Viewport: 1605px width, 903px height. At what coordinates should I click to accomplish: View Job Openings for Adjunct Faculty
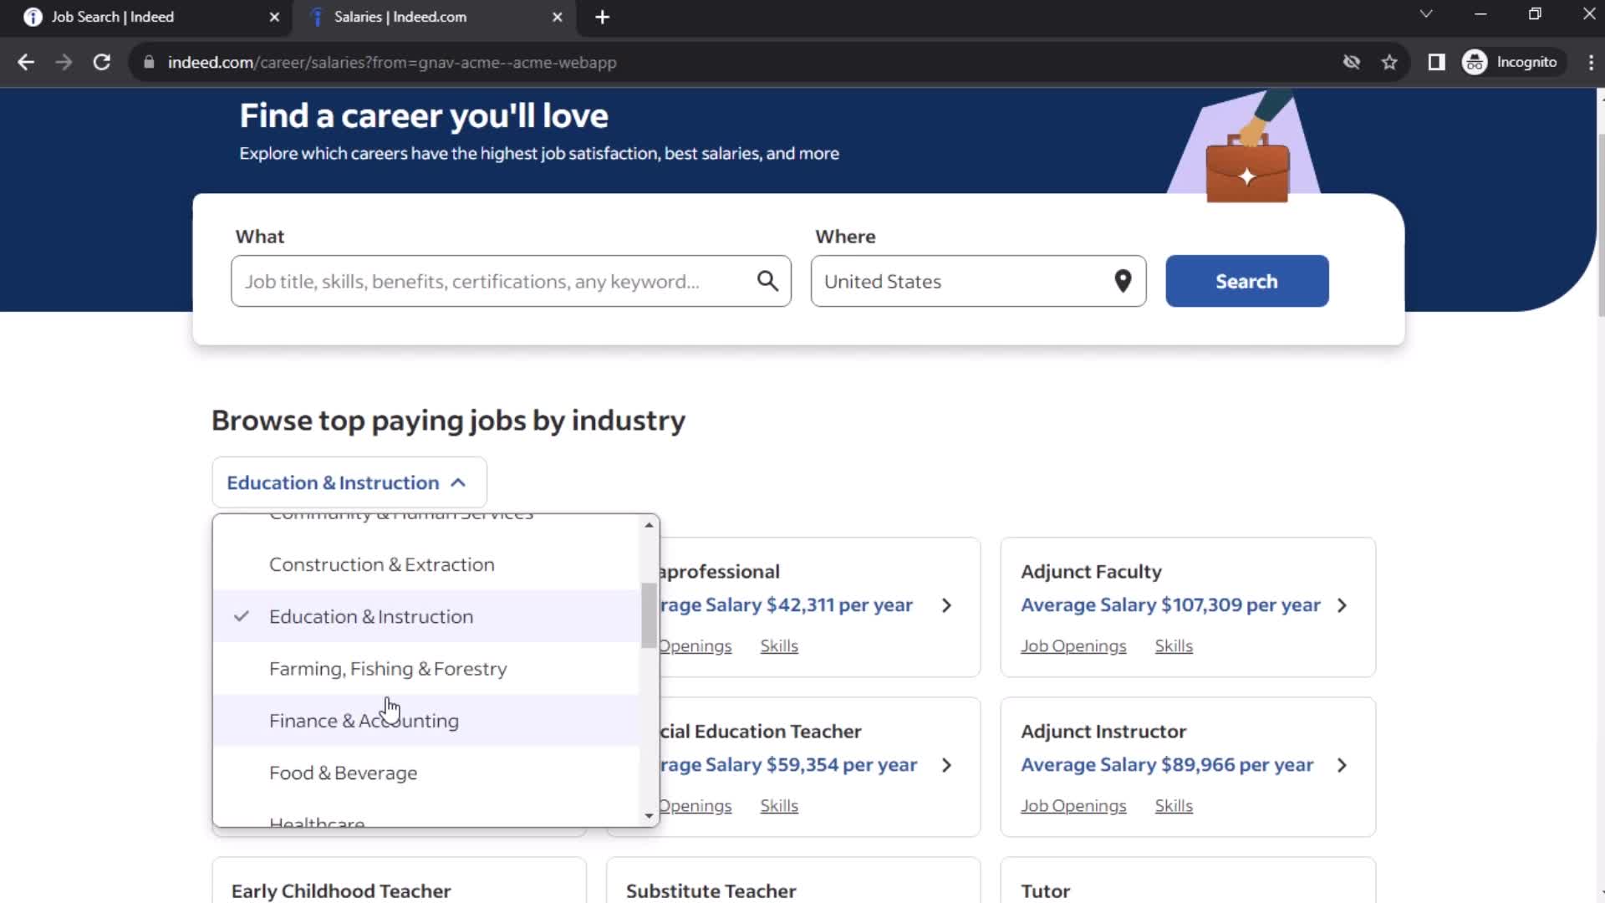tap(1073, 646)
